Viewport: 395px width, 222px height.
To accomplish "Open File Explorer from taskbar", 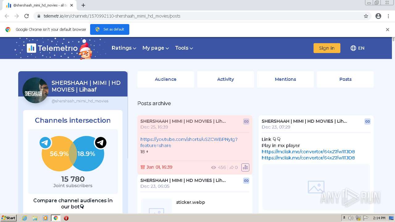I will coord(35,218).
